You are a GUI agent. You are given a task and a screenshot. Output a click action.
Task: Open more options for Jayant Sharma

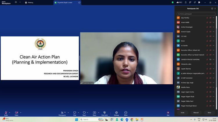pyautogui.click(x=214, y=69)
